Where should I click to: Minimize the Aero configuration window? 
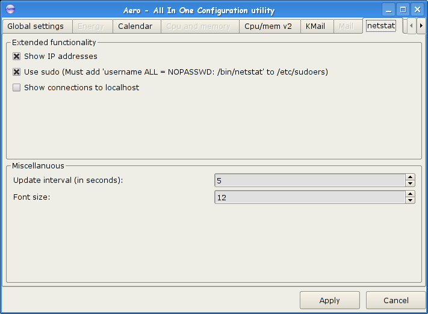click(388, 10)
